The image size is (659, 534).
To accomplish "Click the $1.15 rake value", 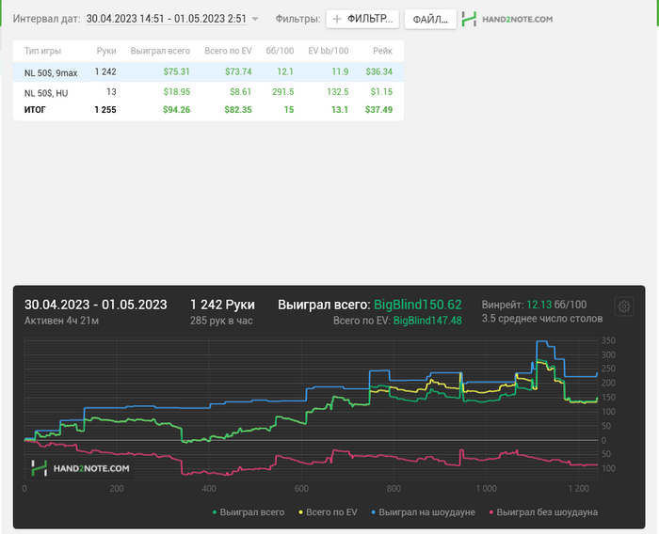I will (x=381, y=92).
